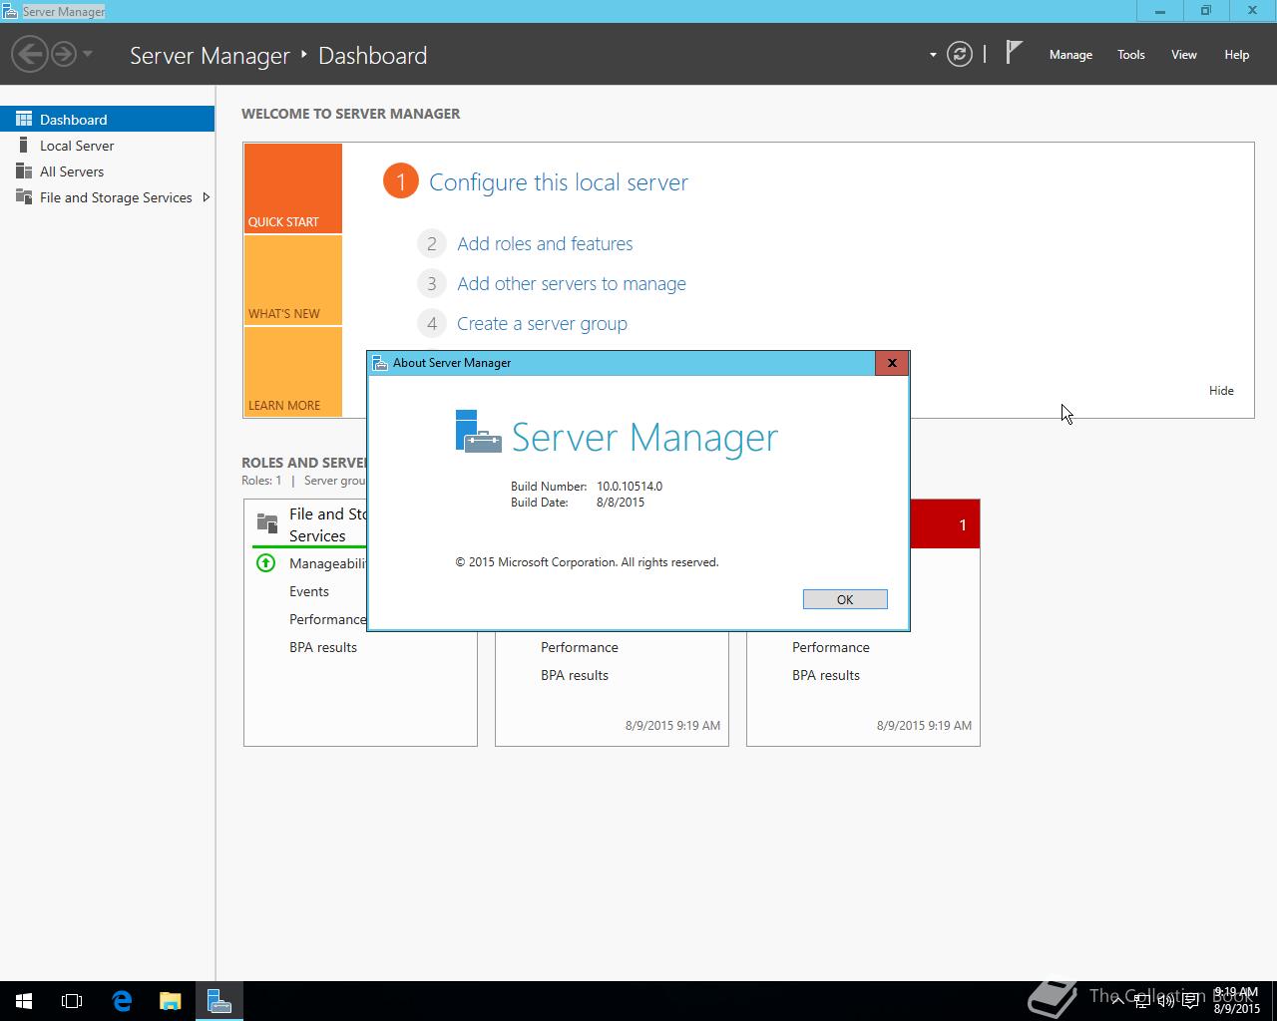
Task: Click the Hide link in welcome panel
Action: (x=1221, y=391)
